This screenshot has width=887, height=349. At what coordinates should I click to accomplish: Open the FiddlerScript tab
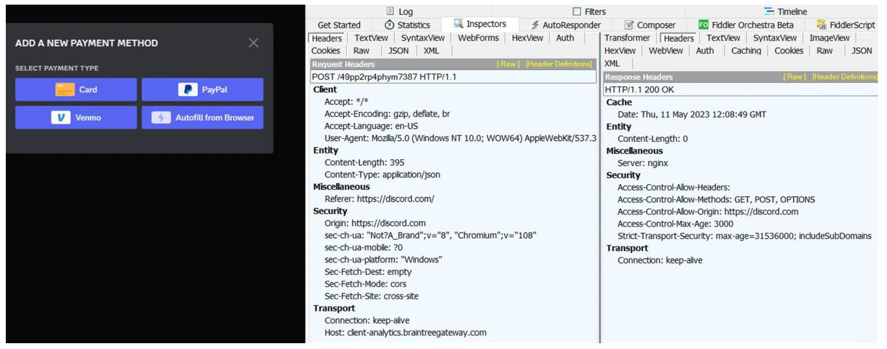pyautogui.click(x=846, y=25)
